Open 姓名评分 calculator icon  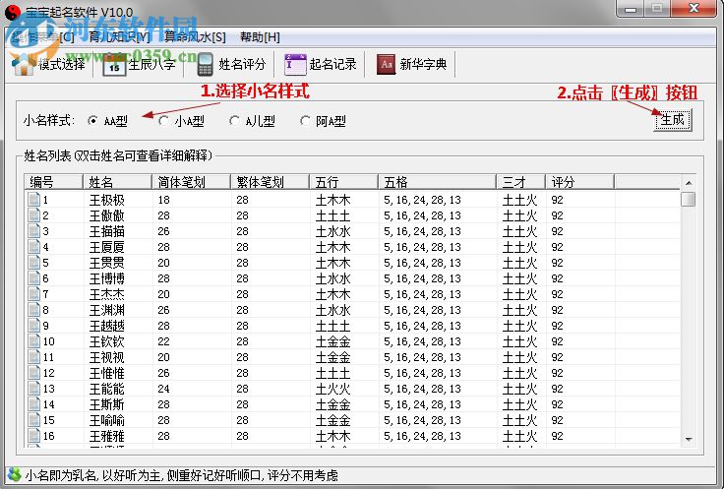pos(205,64)
